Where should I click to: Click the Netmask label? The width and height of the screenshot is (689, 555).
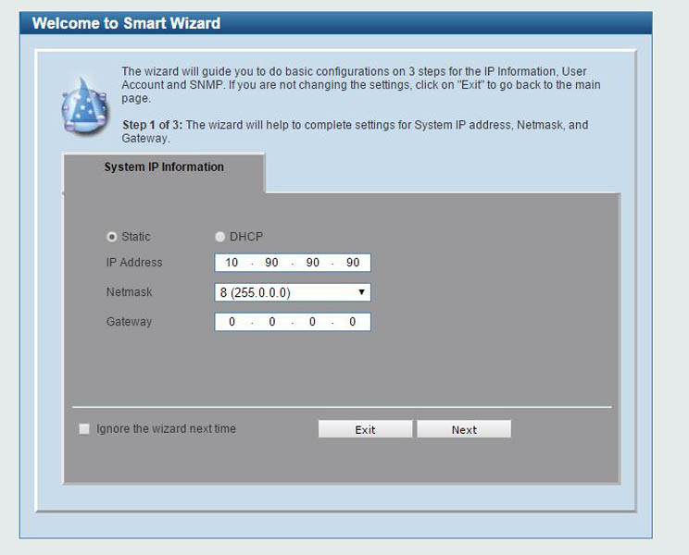130,291
